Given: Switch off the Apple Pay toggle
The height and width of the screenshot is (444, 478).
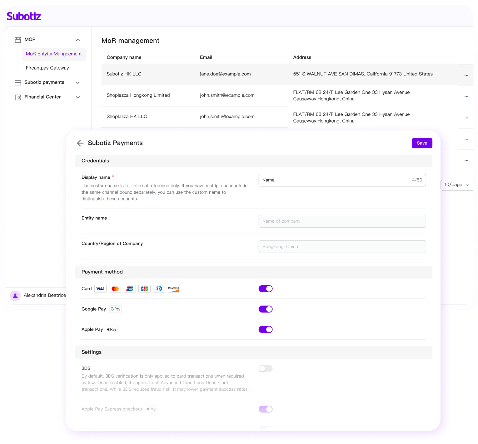Looking at the screenshot, I should [x=266, y=330].
